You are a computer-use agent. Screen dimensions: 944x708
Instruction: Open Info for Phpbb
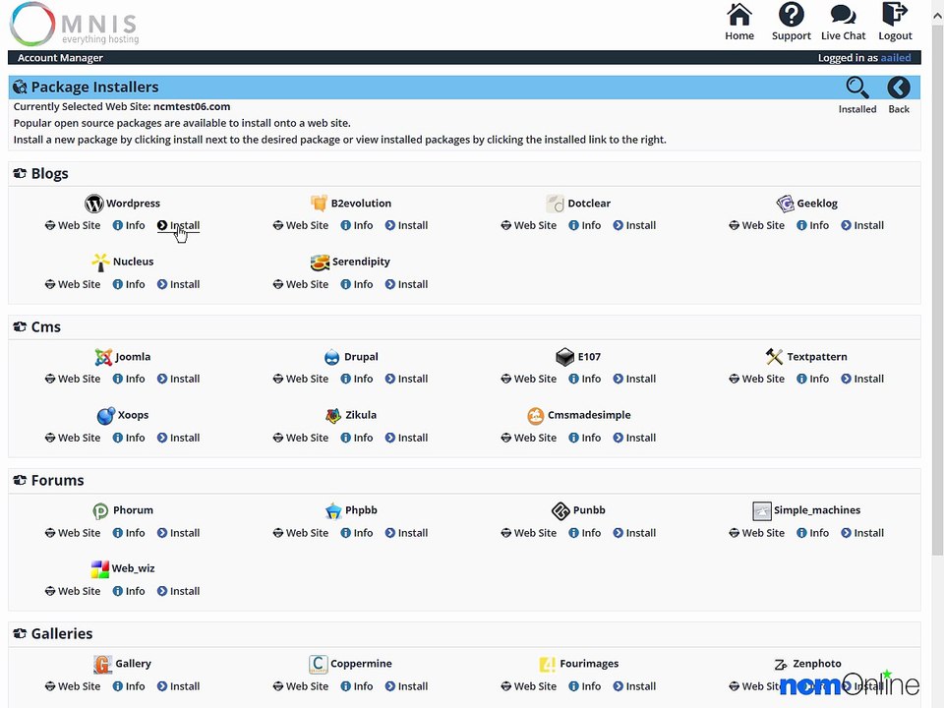pyautogui.click(x=356, y=533)
